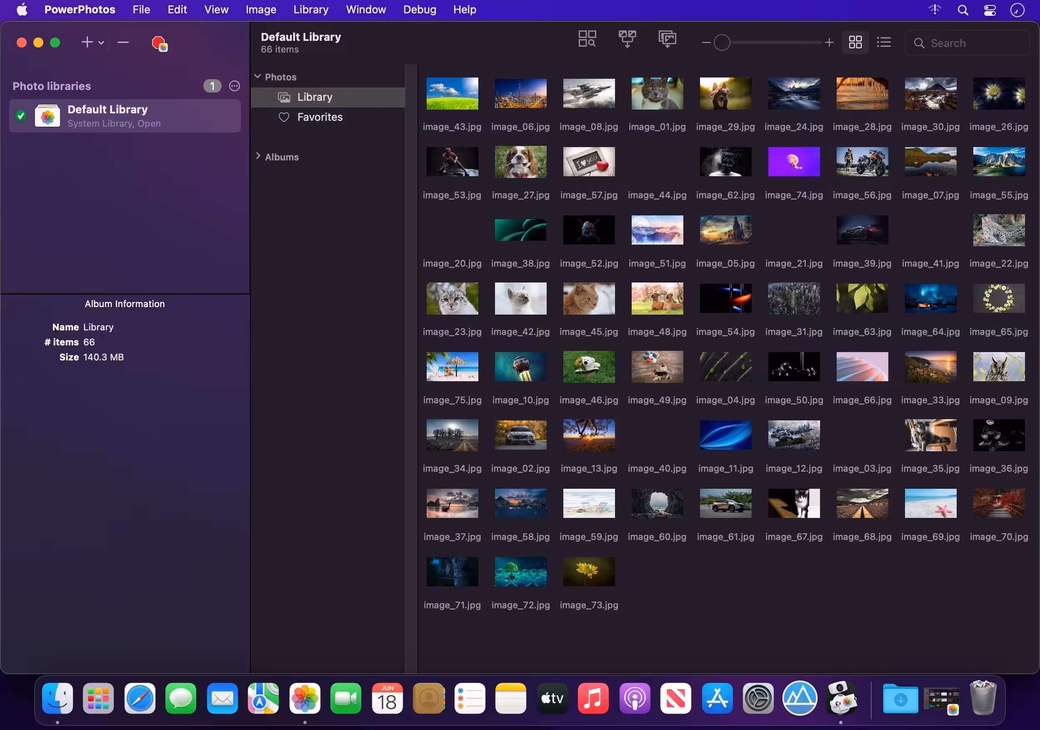Click the merge libraries toolbar icon
Screen dimensions: 1040x730
tap(627, 40)
